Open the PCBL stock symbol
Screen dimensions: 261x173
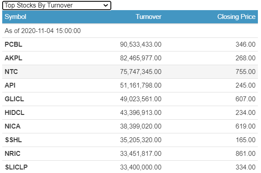[13, 44]
